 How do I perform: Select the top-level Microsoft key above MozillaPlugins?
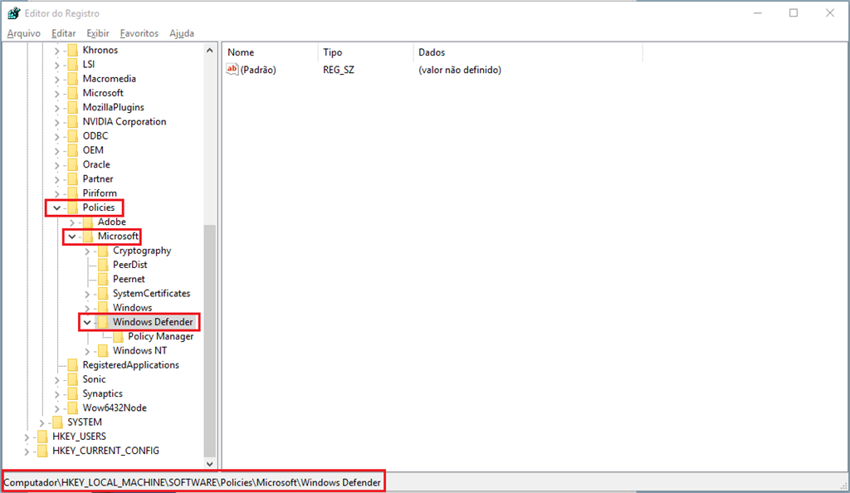point(103,93)
